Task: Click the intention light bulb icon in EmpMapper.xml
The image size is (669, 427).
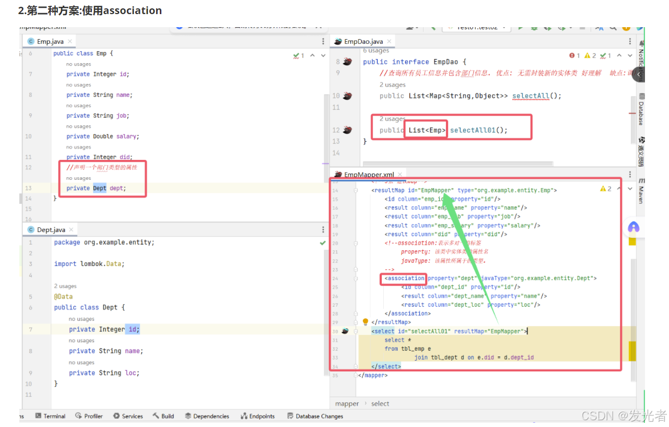Action: (366, 322)
